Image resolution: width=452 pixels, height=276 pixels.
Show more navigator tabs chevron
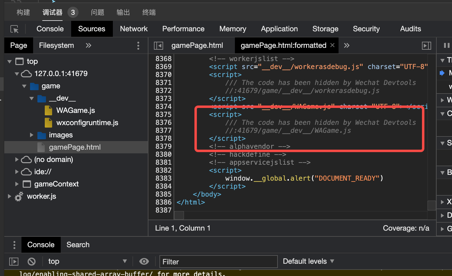(x=89, y=46)
